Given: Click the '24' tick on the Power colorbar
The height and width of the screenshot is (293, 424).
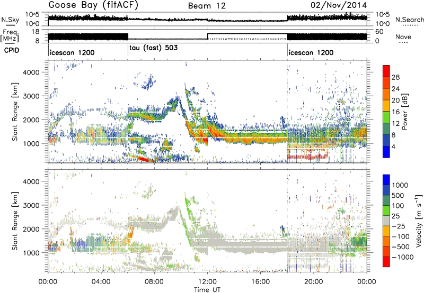Looking at the screenshot, I should [x=395, y=89].
